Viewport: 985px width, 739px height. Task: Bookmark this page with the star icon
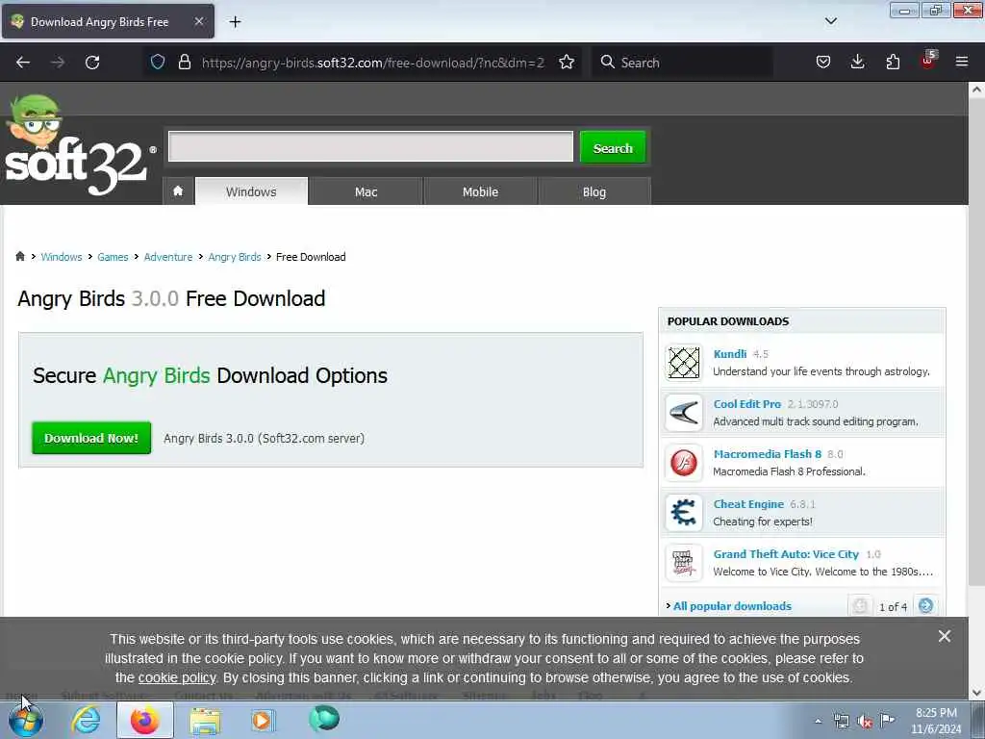click(567, 63)
